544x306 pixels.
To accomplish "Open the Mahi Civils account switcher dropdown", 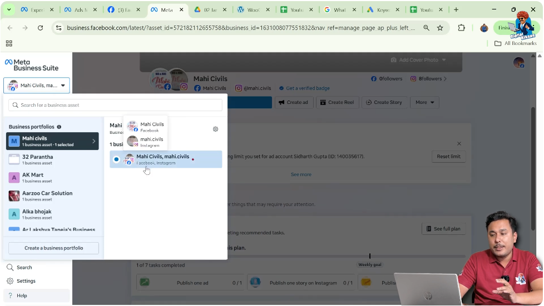I will click(x=36, y=86).
